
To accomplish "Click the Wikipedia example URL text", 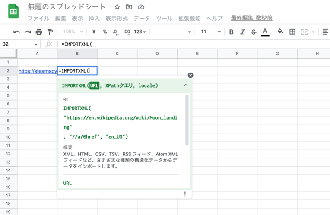I will pos(121,122).
